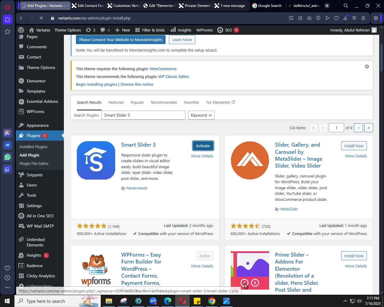Viewport: 384px width, 307px height.
Task: Open the Opera easy setup icon
Action: [354, 18]
